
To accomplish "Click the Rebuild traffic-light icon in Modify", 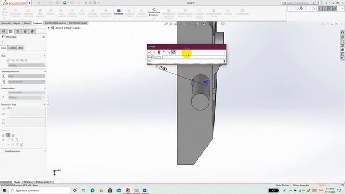I will pos(159,52).
